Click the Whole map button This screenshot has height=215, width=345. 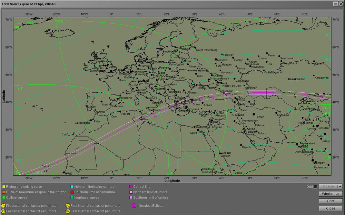[331, 194]
